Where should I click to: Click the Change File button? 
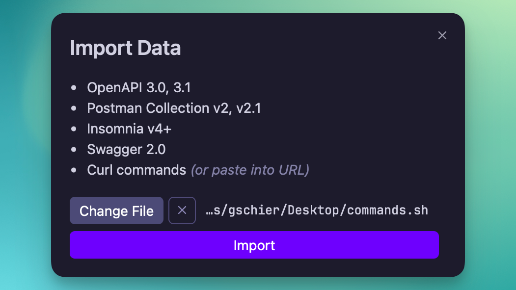pyautogui.click(x=116, y=211)
